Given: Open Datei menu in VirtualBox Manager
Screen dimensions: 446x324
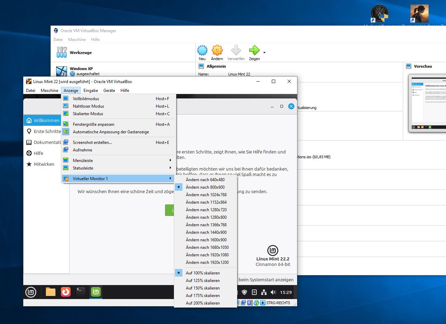Looking at the screenshot, I should coord(58,40).
